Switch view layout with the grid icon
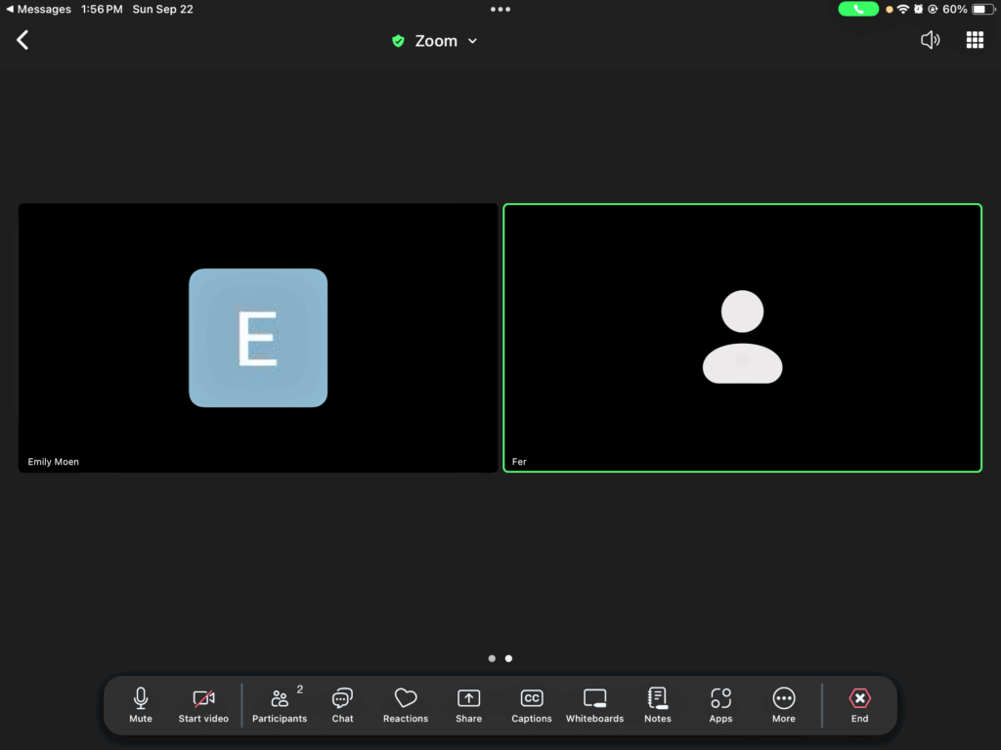1001x750 pixels. coord(975,40)
